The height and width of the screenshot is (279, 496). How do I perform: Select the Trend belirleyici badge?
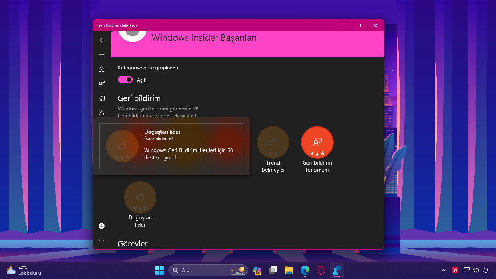(x=273, y=150)
